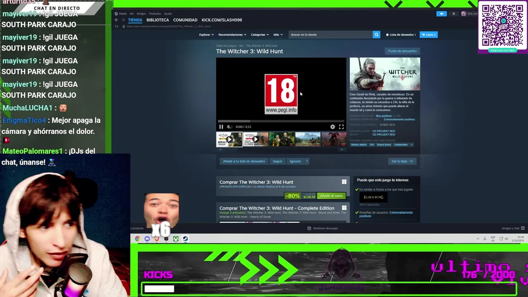Select the next-gen update trailer thumbnail
The image size is (528, 297).
tap(255, 139)
